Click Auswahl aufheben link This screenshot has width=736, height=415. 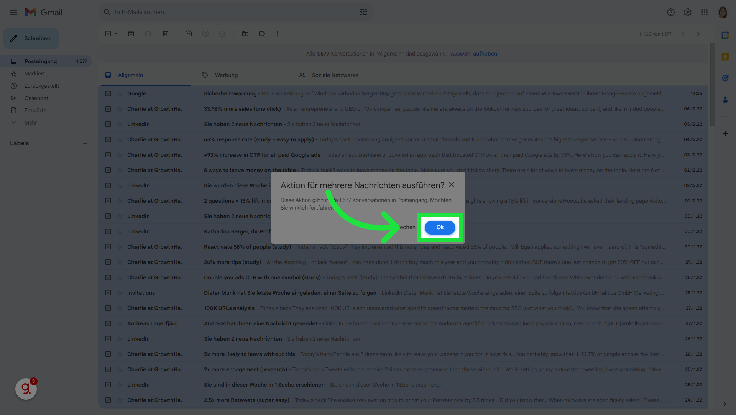pos(473,54)
